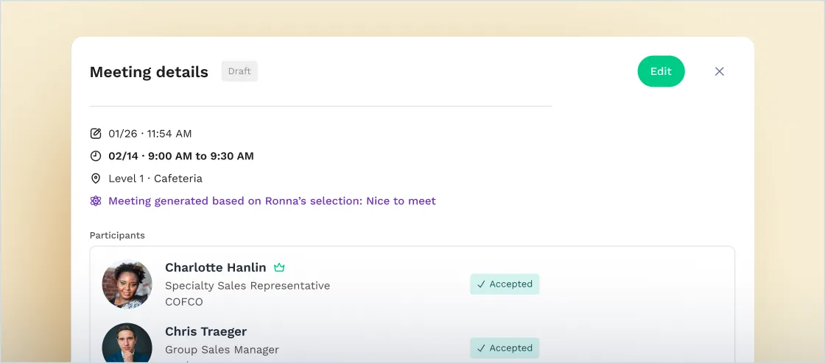Click the purple 'Meeting generated based on Ronna's selection' text
825x363 pixels.
[272, 201]
